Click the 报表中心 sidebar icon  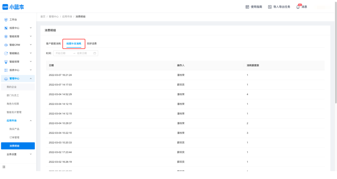[x=6, y=70]
